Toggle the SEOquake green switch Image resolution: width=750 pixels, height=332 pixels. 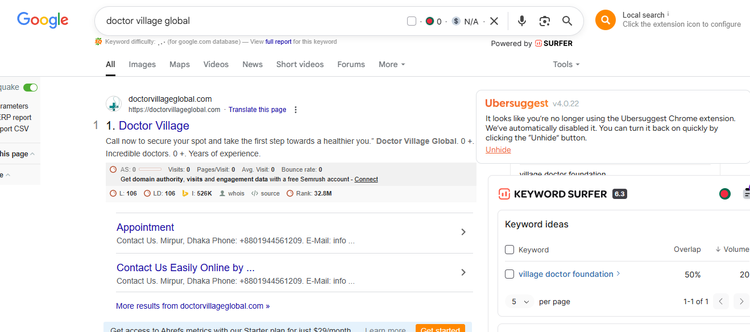pyautogui.click(x=31, y=87)
